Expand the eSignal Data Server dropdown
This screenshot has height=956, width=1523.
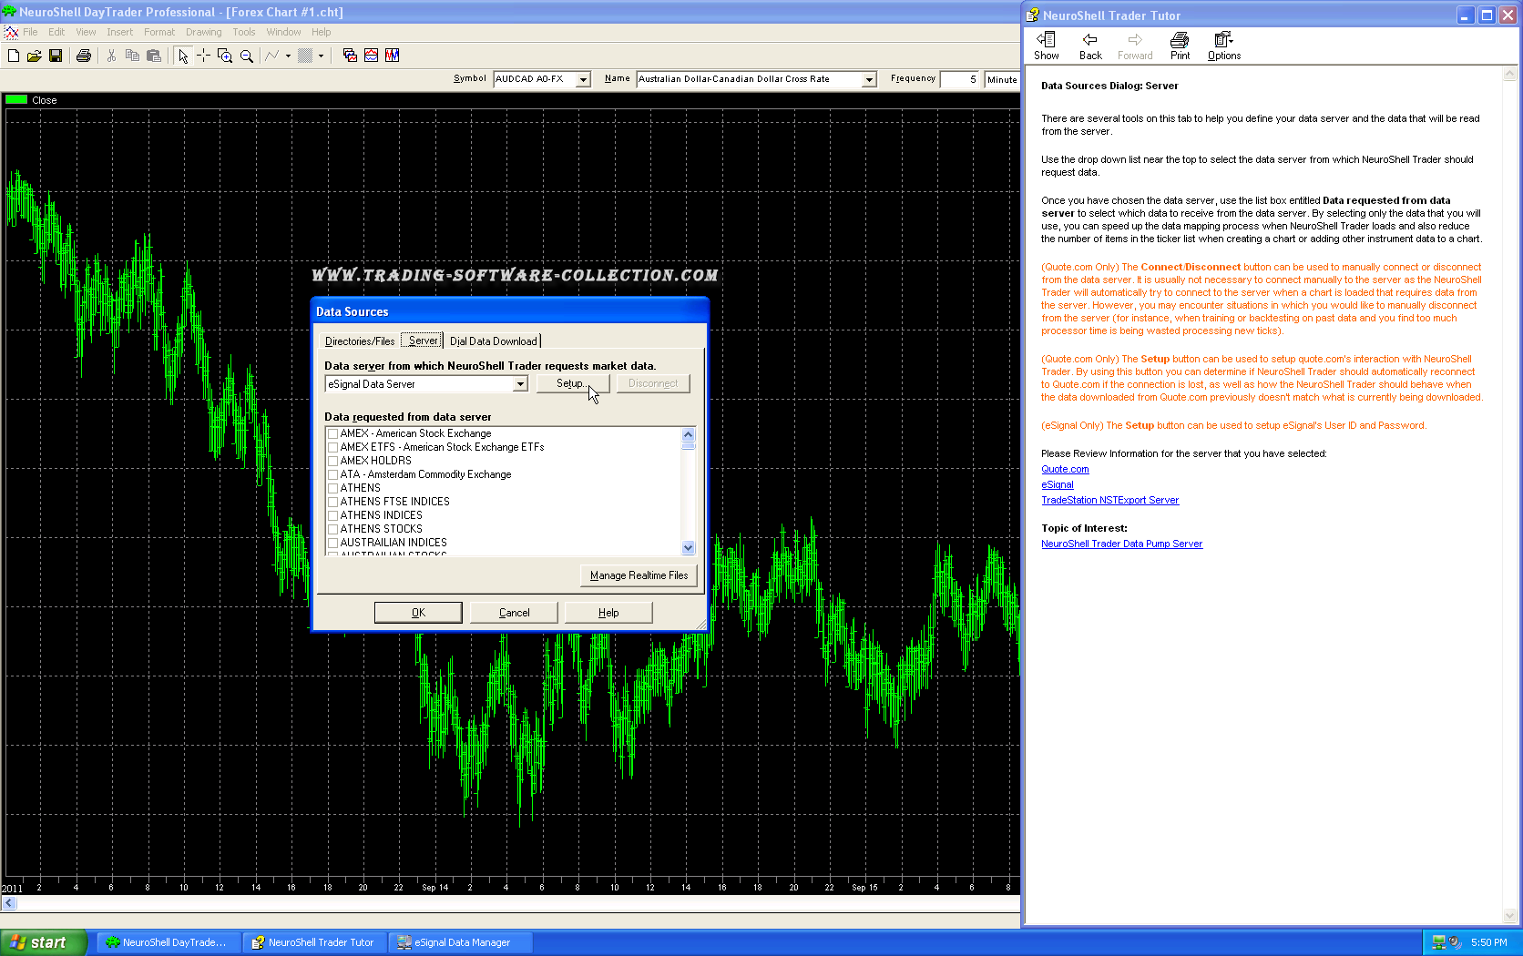point(520,384)
